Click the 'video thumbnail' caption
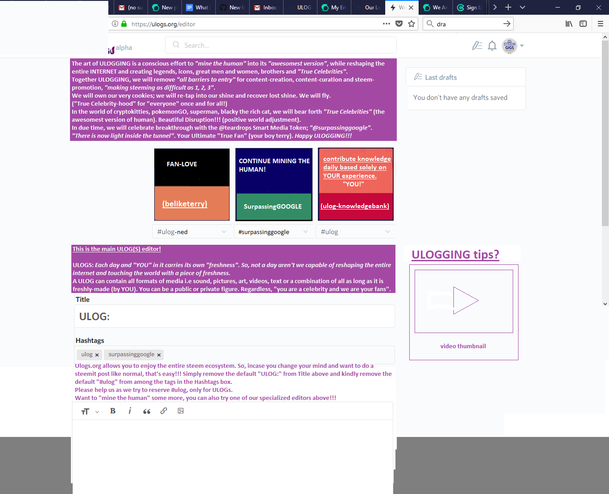 tap(463, 346)
